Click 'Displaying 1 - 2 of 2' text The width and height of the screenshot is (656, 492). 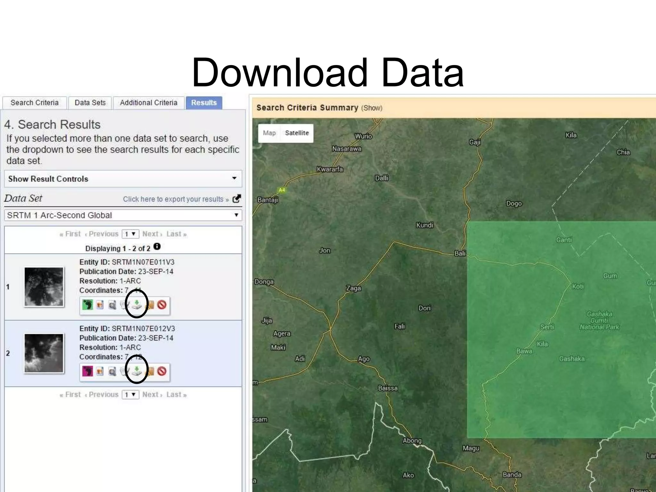click(x=118, y=249)
